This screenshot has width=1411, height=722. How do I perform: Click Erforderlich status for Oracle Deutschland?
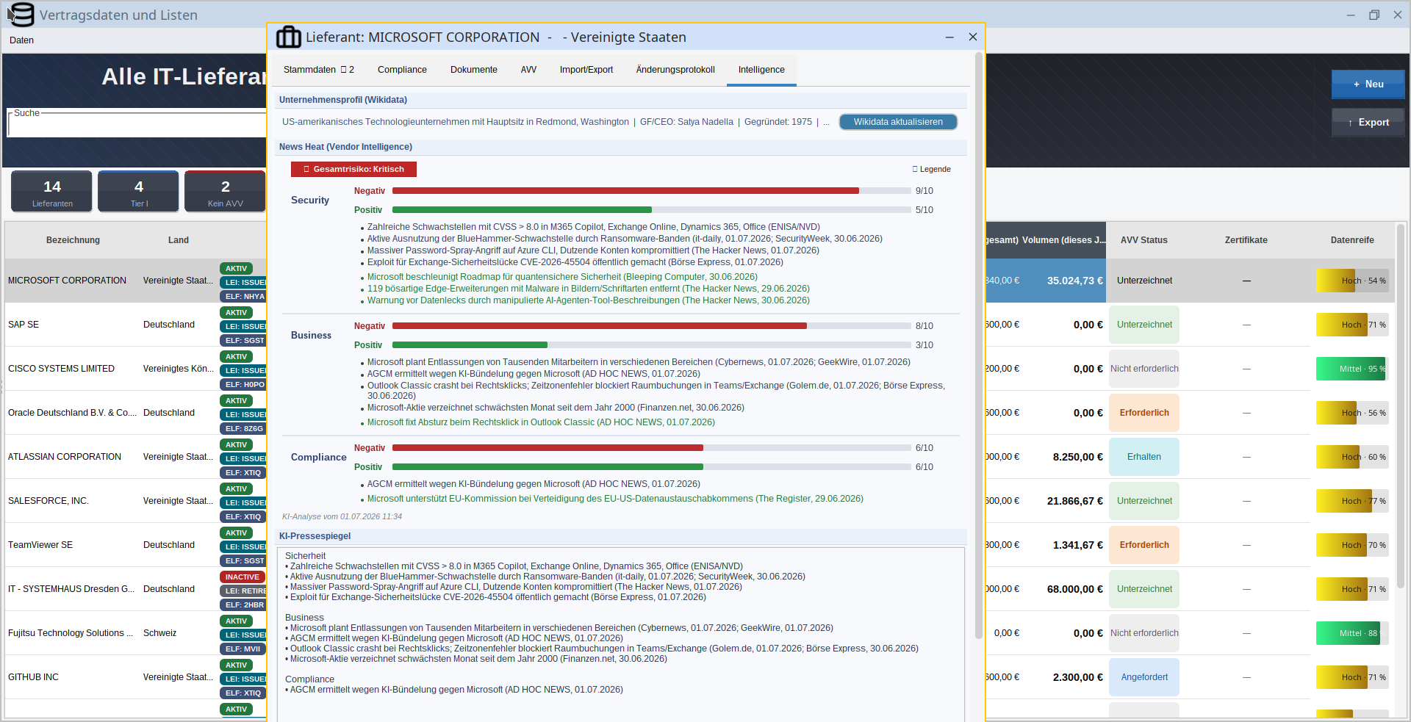(1144, 413)
